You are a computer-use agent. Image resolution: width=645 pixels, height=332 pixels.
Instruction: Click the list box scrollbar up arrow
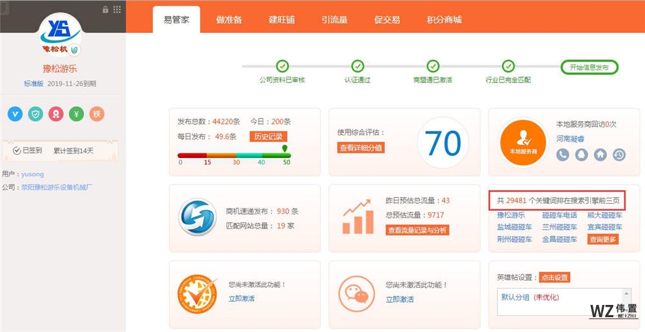click(x=626, y=293)
